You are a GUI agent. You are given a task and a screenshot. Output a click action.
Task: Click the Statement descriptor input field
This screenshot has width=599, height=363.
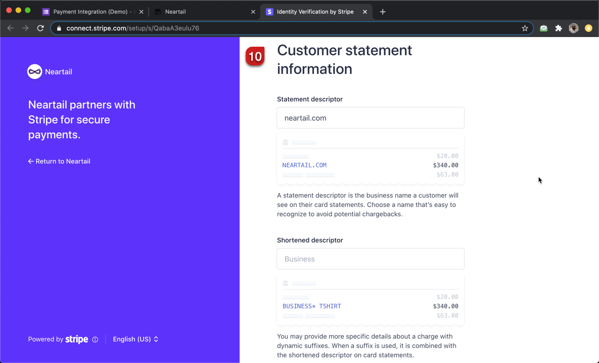pos(370,118)
